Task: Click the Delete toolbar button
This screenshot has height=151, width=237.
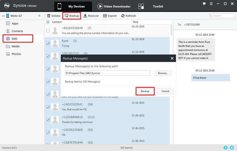Action: click(54, 16)
